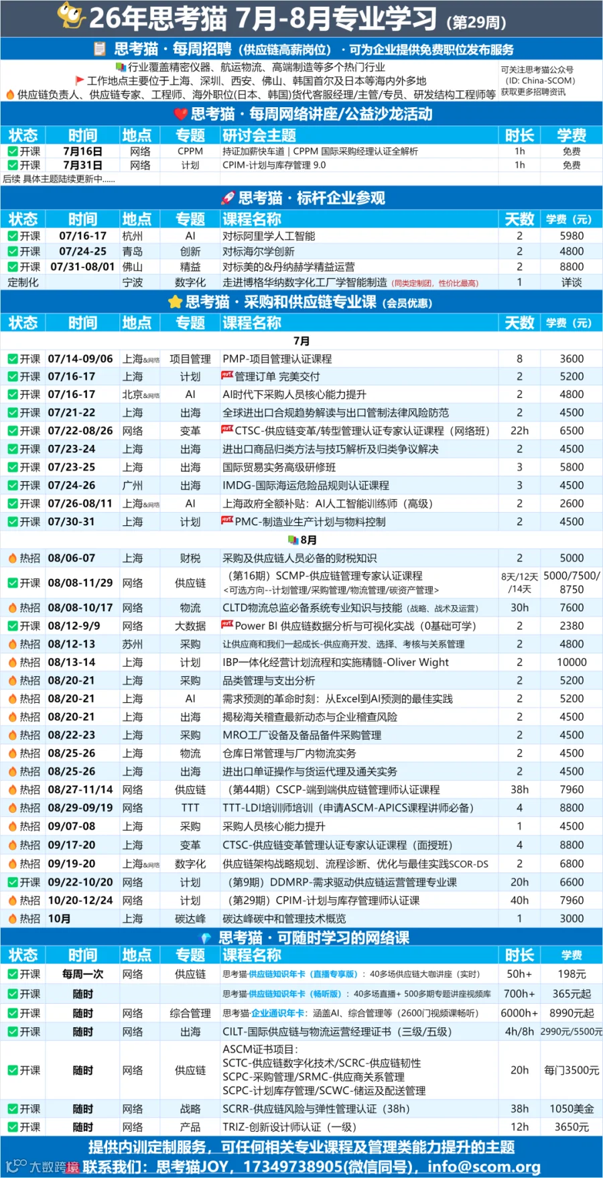Select AI时代下采购人员核心能力提升 course
The width and height of the screenshot is (603, 1178).
(x=295, y=394)
